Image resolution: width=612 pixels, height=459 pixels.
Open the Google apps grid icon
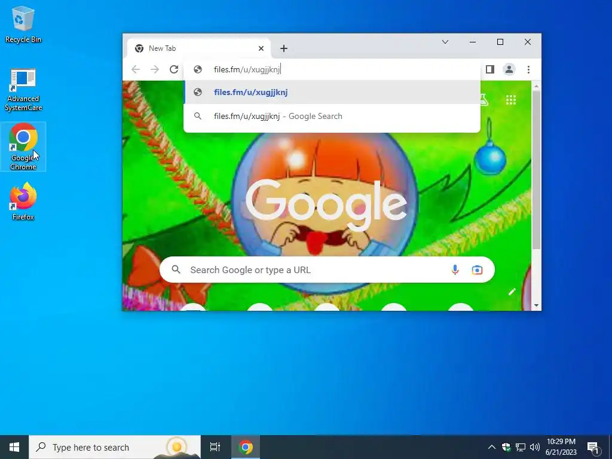click(x=511, y=100)
